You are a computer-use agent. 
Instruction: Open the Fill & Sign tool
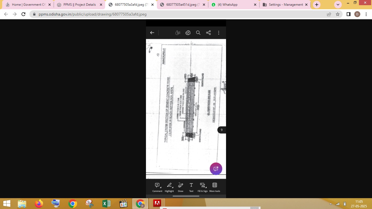point(203,187)
